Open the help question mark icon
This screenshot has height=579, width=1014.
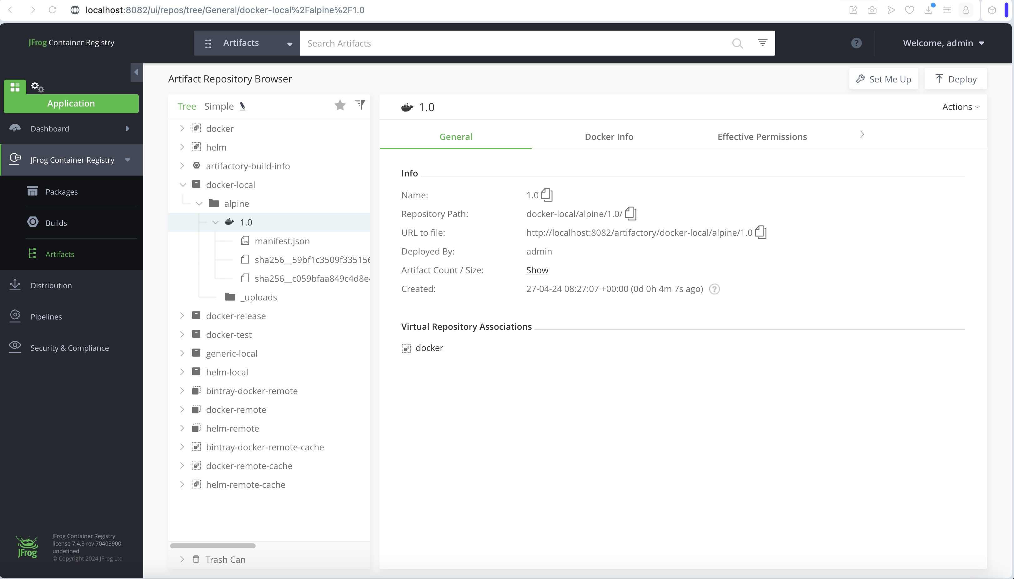click(856, 43)
